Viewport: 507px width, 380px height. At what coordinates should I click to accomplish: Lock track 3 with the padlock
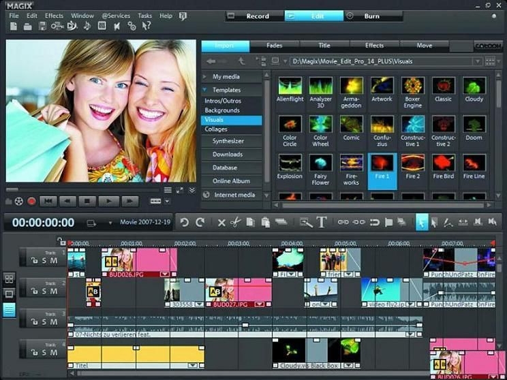click(x=33, y=322)
